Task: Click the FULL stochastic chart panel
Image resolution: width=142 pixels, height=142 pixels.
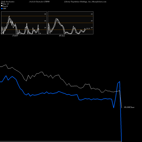Action: tap(70, 23)
